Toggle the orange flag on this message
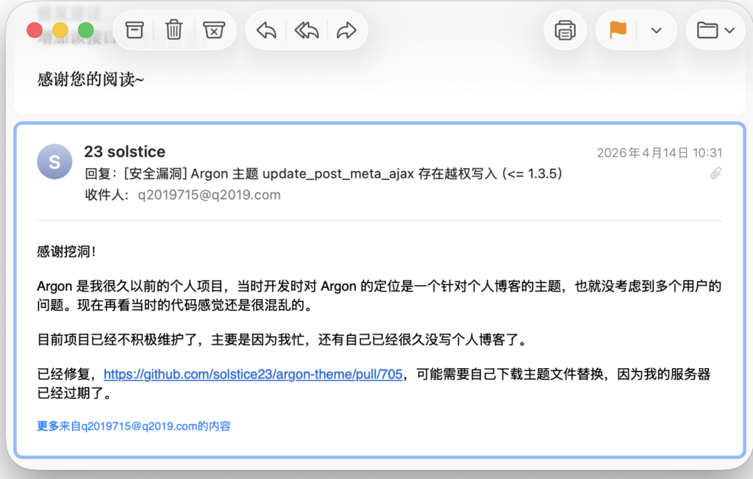The width and height of the screenshot is (753, 479). [616, 30]
